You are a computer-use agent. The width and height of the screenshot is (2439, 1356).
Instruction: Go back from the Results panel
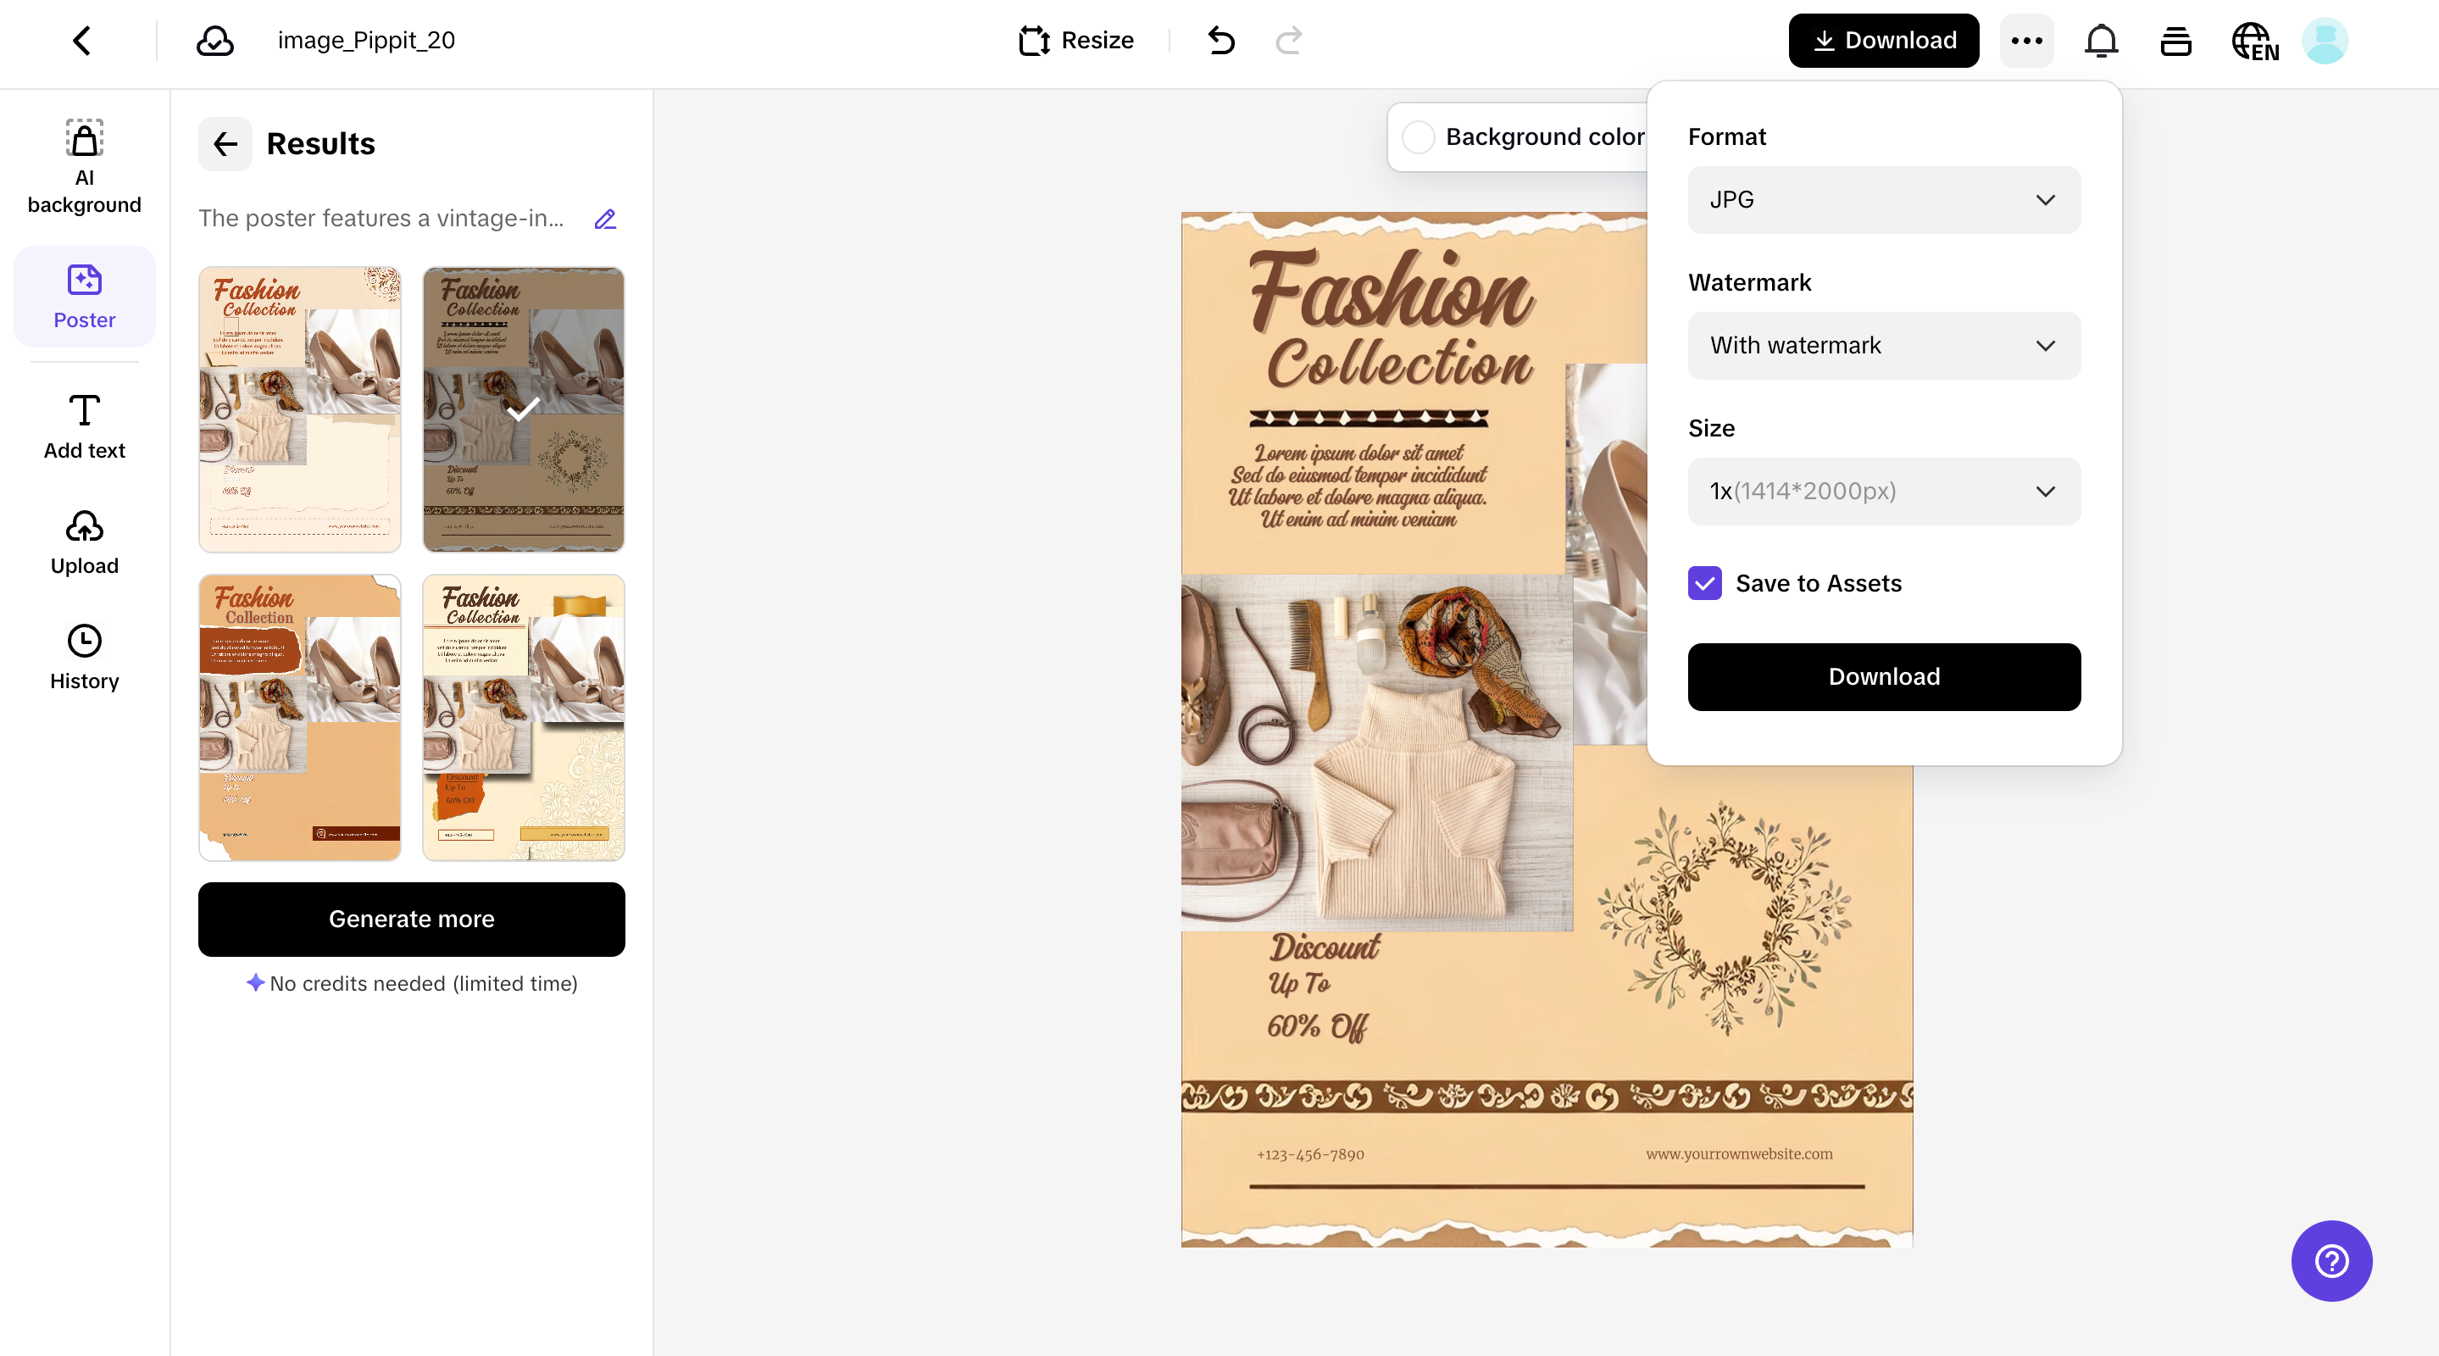tap(225, 144)
